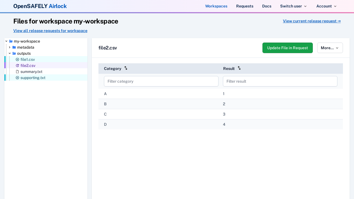Focus the Filter category input

[161, 81]
